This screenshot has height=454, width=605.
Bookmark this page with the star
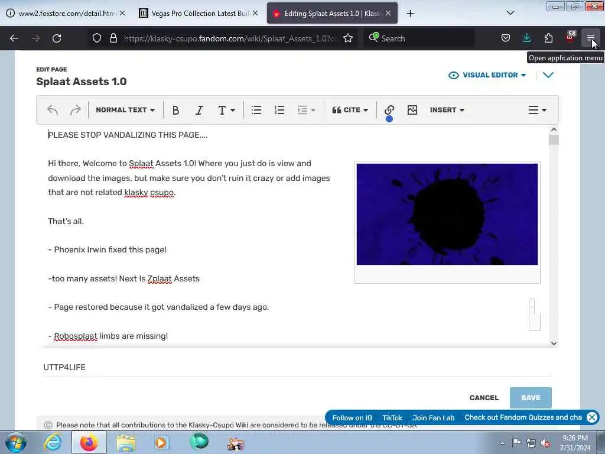(x=348, y=38)
